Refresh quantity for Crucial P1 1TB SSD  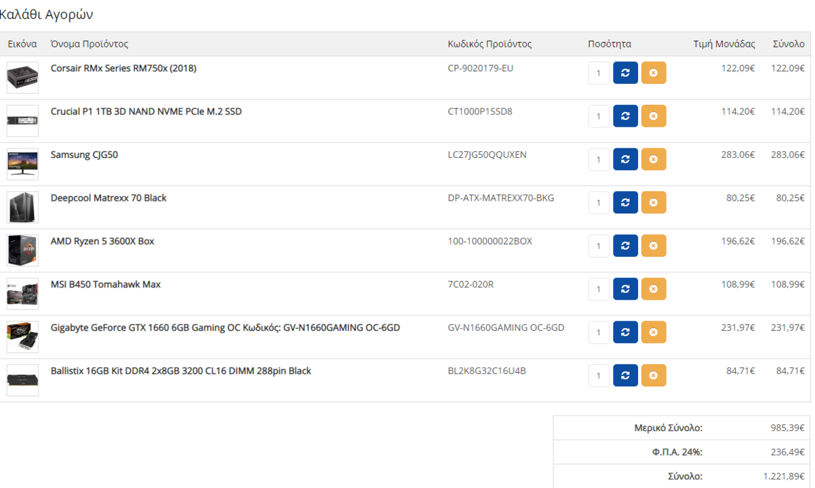625,116
